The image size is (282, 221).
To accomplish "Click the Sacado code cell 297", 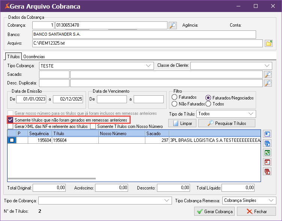I will point(157,140).
